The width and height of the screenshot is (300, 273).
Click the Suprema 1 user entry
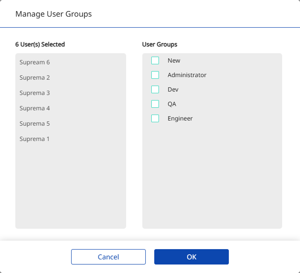(35, 139)
